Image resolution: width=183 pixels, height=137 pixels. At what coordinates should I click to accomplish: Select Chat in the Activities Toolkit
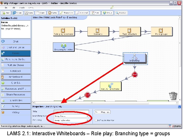coord(16,41)
